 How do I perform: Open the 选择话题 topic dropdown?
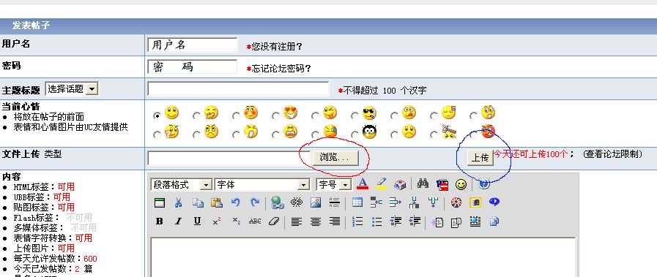(x=72, y=88)
